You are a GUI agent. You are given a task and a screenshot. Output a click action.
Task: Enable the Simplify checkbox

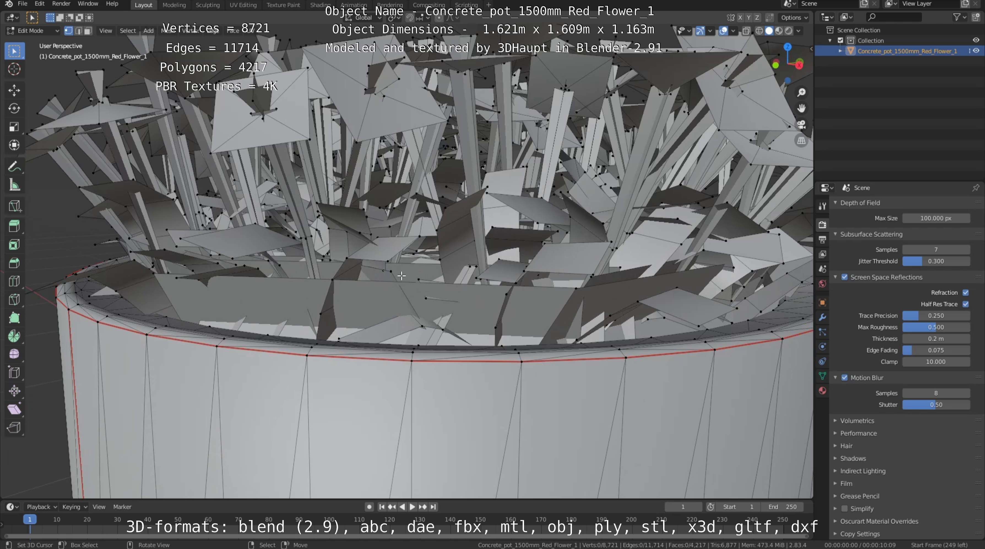(x=845, y=509)
